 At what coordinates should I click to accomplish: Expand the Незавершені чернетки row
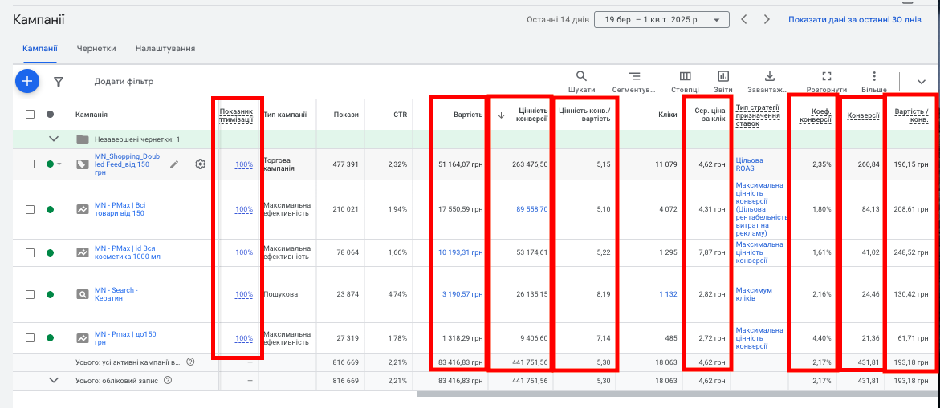(54, 139)
